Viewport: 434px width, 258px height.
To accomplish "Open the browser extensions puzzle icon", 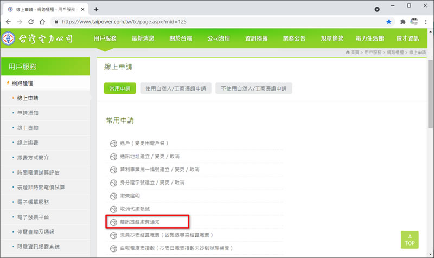I will [x=403, y=22].
